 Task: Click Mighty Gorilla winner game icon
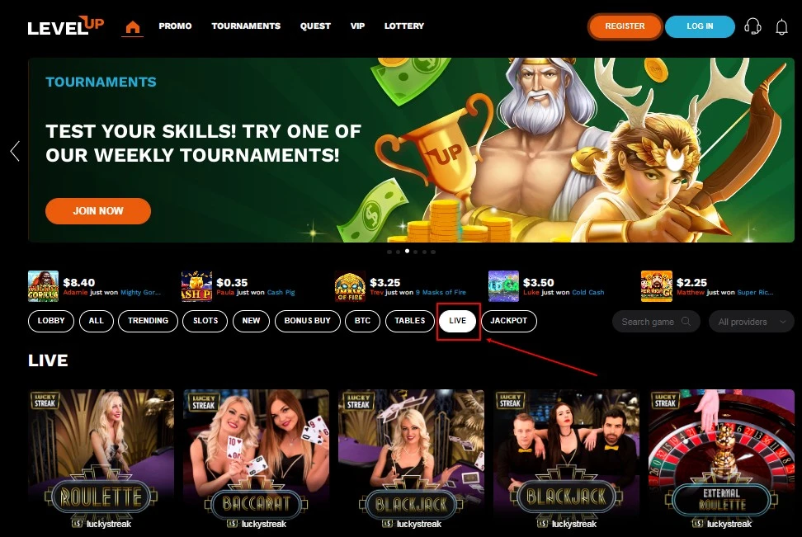click(x=43, y=286)
